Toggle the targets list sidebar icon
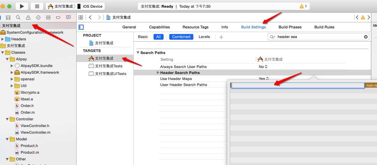This screenshot has height=165, width=377. (81, 27)
